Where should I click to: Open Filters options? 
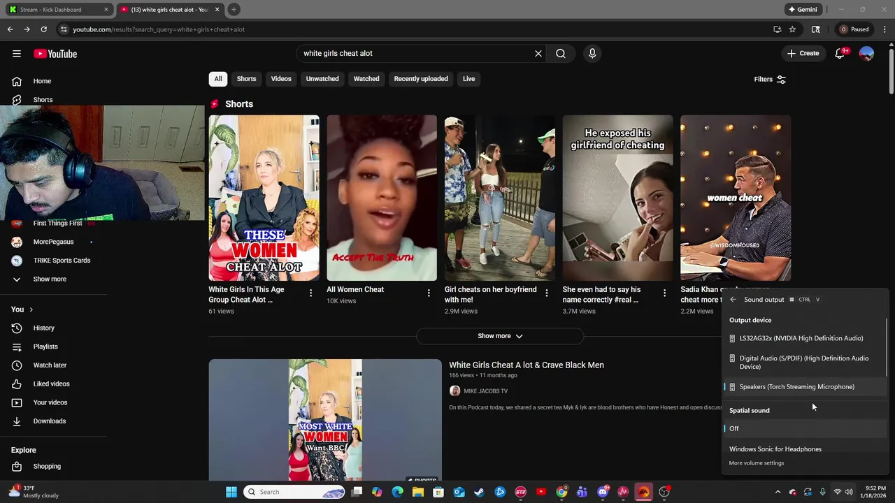(770, 79)
